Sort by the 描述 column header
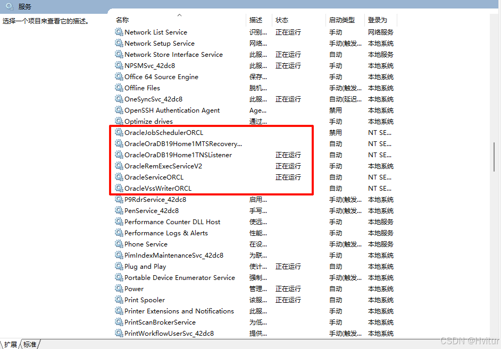The width and height of the screenshot is (501, 349). 256,20
